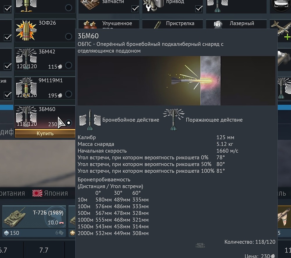This screenshot has height=258, width=291.
Task: Click the star icon next to 150
Action: pos(6,233)
